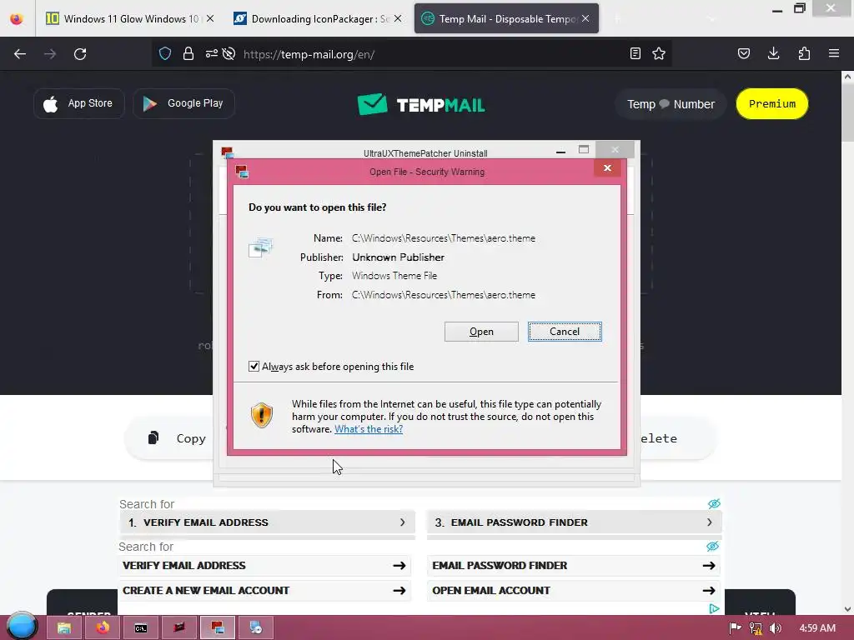Click the Firefox back arrow
Image resolution: width=854 pixels, height=640 pixels.
click(20, 54)
